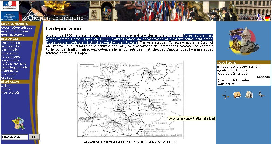Image resolution: width=272 pixels, height=144 pixels.
Task: Switch to the German flag version
Action: (267, 18)
